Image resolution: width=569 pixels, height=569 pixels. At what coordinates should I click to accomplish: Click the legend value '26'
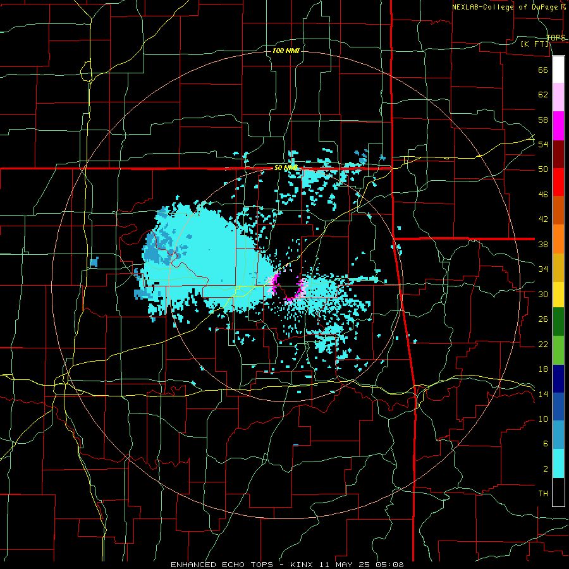(x=543, y=319)
